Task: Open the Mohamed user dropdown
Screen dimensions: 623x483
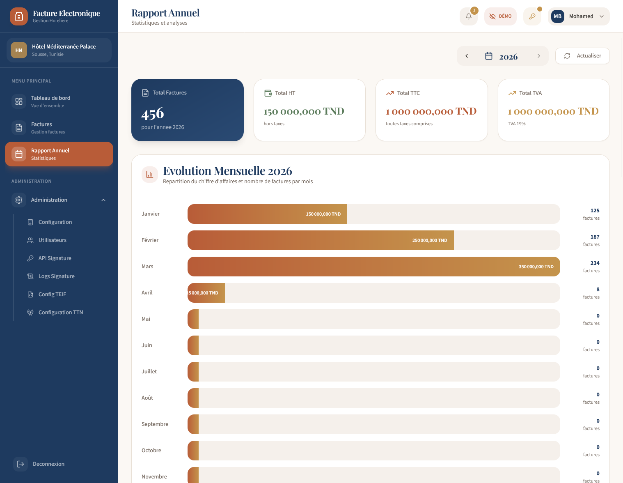Action: 579,16
